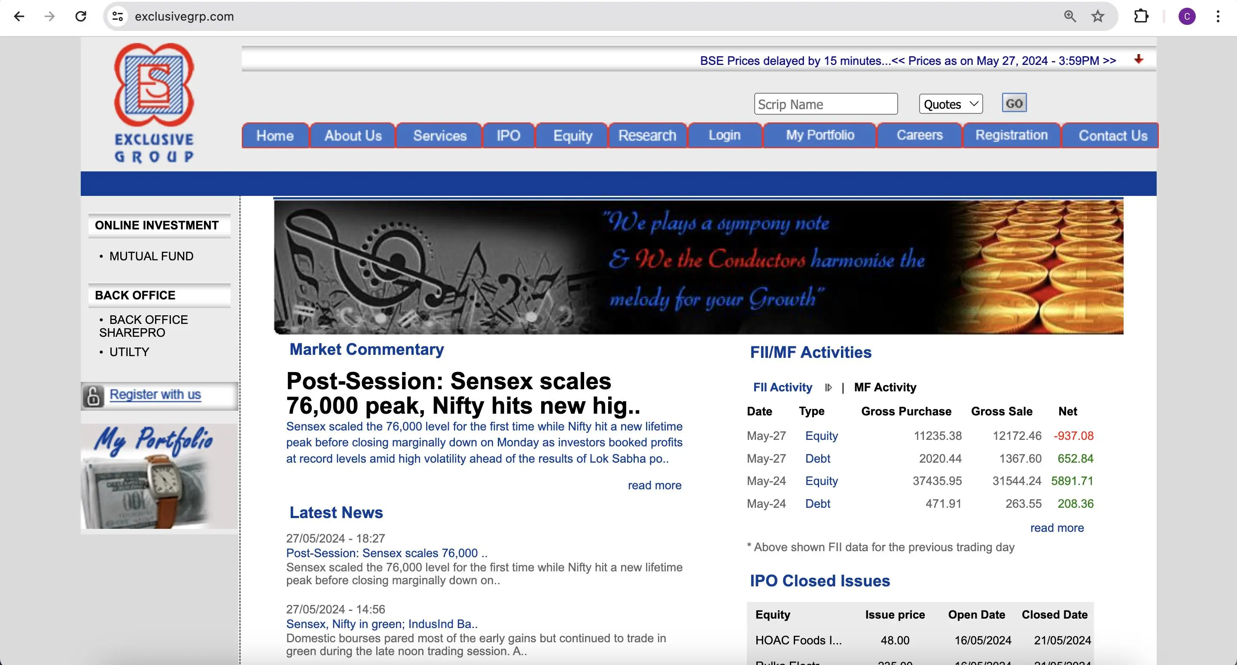Screen dimensions: 1237x665
Task: Open site information icon in address bar
Action: (118, 16)
